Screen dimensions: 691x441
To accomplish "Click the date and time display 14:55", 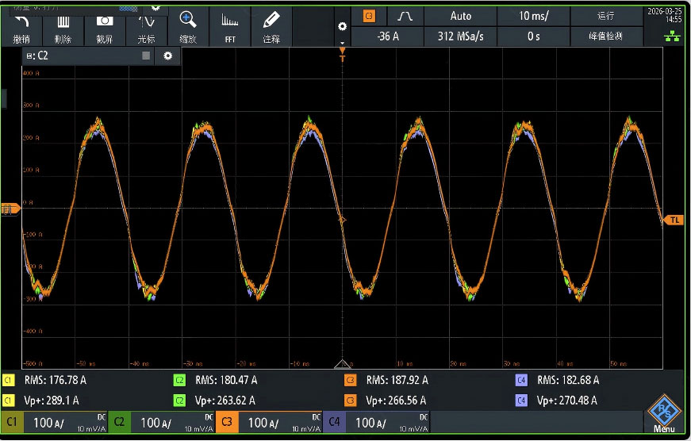I will (665, 15).
